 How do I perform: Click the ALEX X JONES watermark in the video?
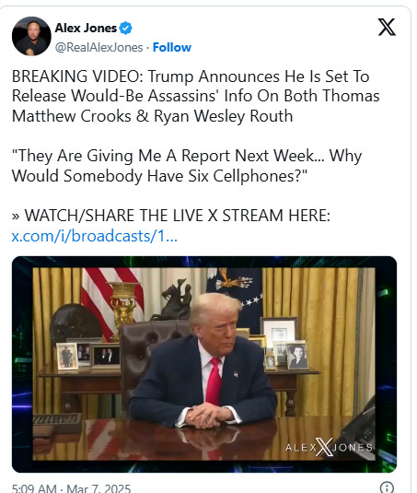point(329,447)
